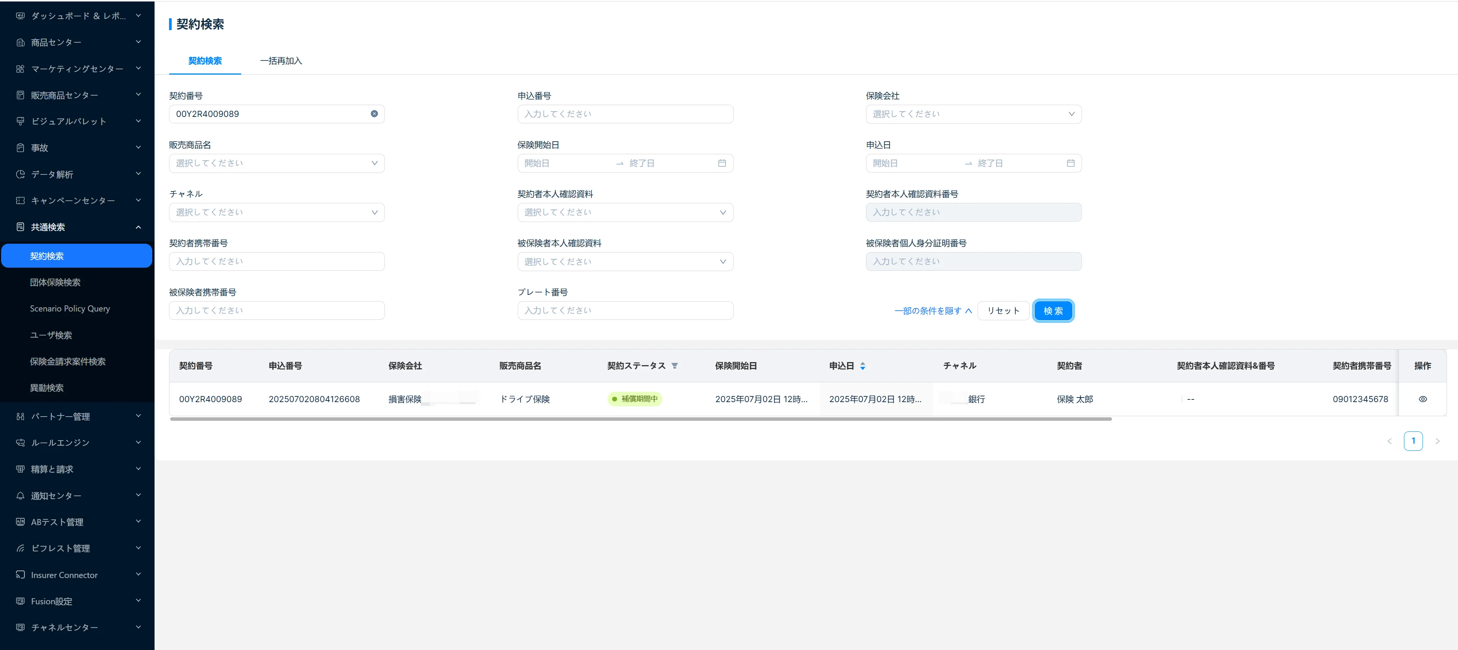Open 団体保険検索 in the sidebar
1458x650 pixels.
tap(56, 283)
